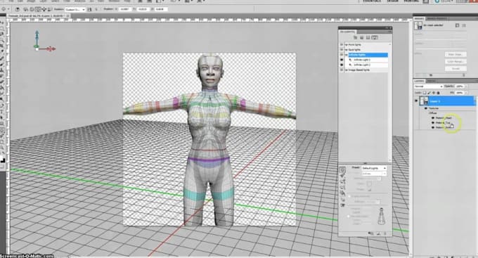Click layer Opacity value field

[460, 86]
